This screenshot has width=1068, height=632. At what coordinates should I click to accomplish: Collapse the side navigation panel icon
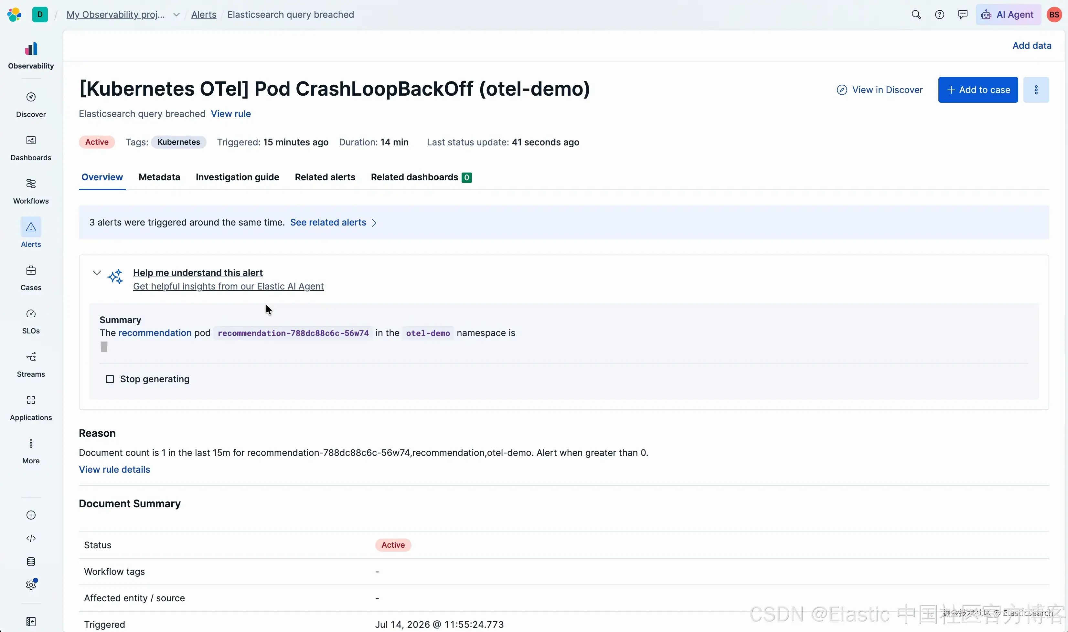point(31,622)
